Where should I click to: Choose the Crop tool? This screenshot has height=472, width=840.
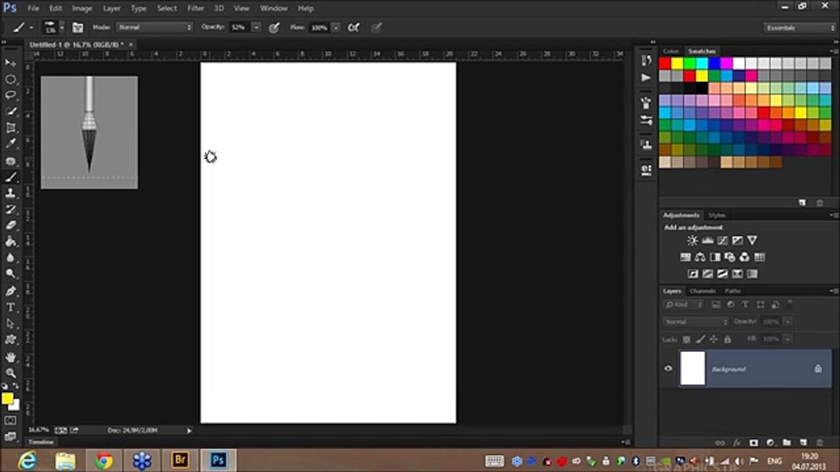[x=10, y=128]
